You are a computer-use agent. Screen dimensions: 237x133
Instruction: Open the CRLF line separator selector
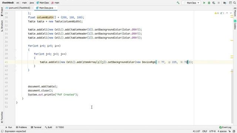pos(205,131)
